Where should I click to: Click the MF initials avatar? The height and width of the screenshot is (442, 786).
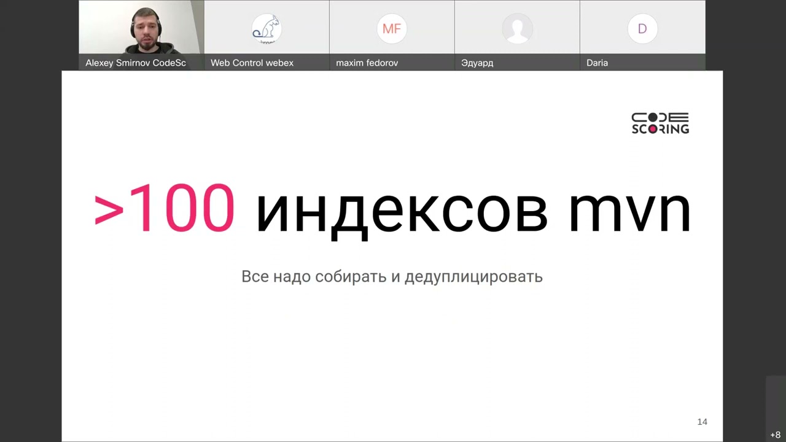pyautogui.click(x=392, y=29)
